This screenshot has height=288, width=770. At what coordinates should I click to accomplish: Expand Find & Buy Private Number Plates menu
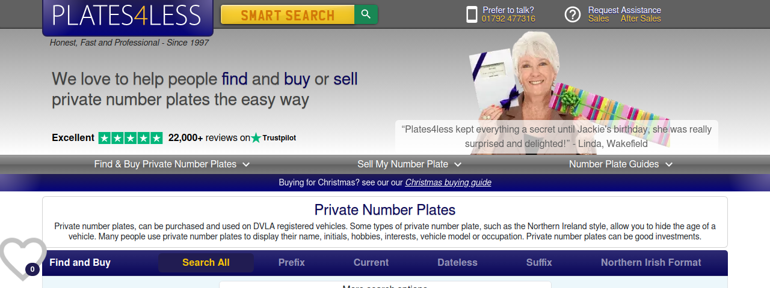click(172, 164)
